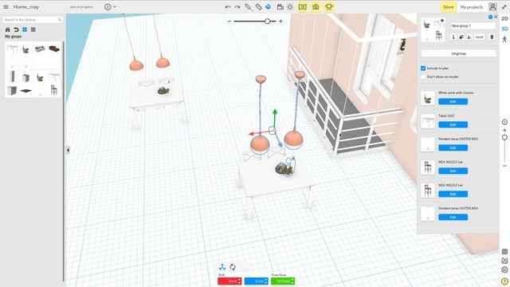Image resolution: width=510 pixels, height=287 pixels.
Task: Close the properties panel
Action: pos(496,17)
